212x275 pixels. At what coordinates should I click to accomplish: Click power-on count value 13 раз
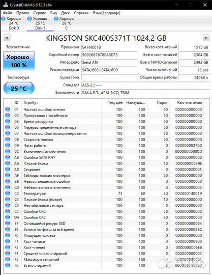[x=194, y=70]
